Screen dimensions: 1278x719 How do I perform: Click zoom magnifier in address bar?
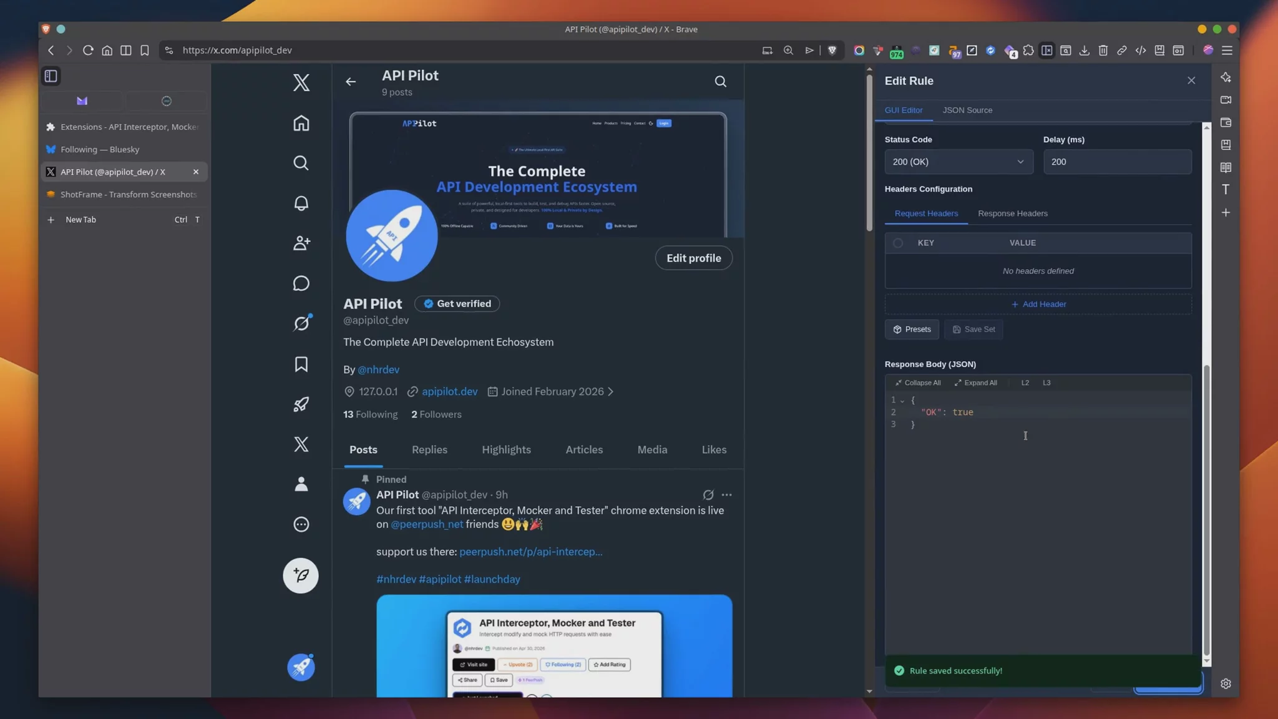[788, 50]
